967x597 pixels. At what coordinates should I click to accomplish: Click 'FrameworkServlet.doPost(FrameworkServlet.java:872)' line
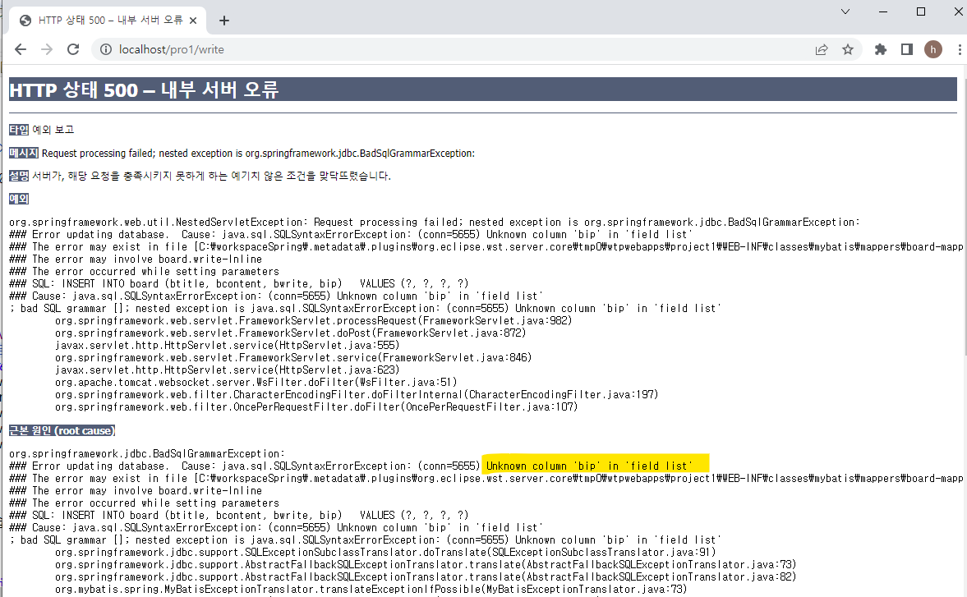tap(291, 333)
